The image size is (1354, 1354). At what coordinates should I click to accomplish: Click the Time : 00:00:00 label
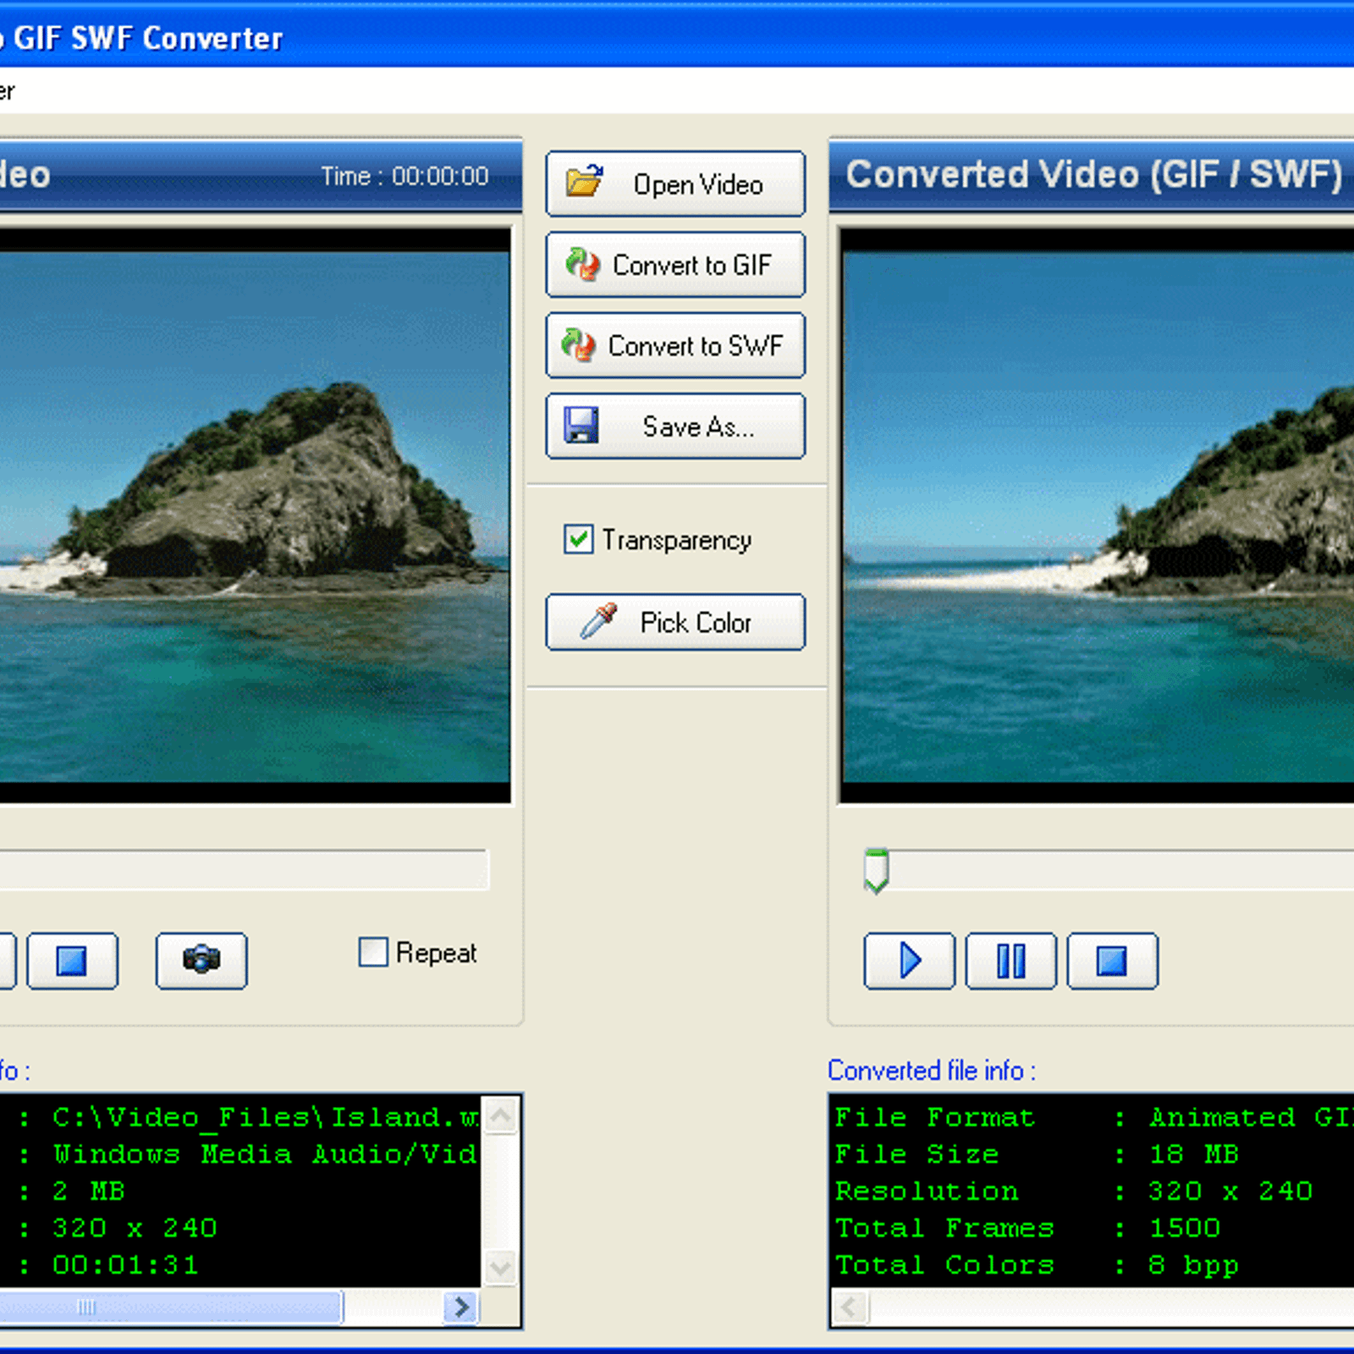(x=405, y=176)
